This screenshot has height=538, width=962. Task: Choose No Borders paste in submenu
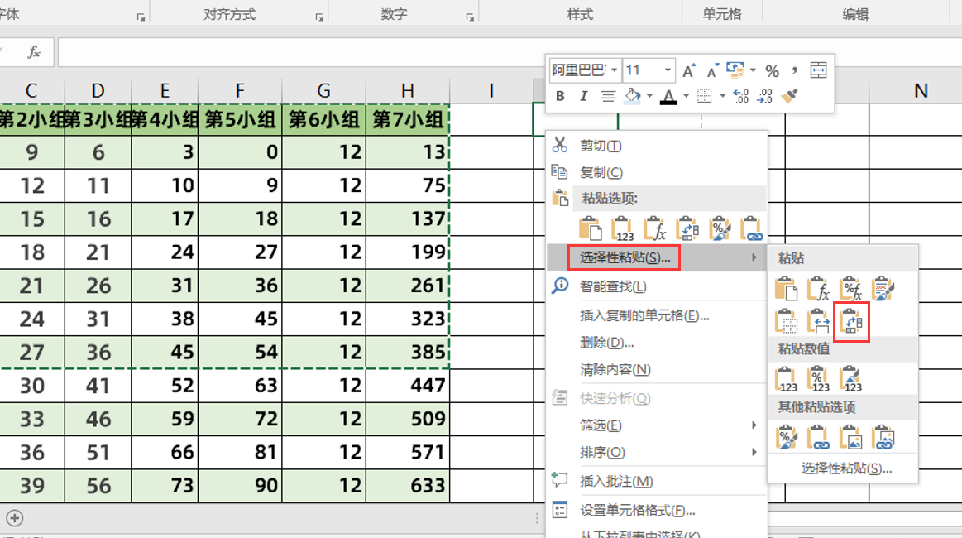(x=787, y=321)
